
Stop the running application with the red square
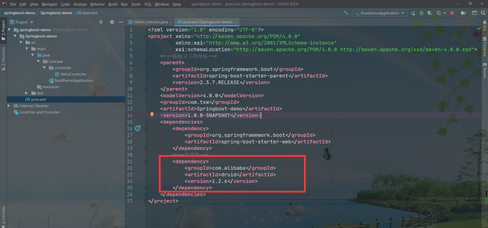click(x=452, y=13)
